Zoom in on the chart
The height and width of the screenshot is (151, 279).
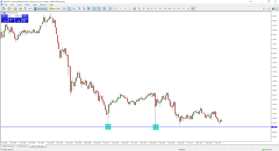79,9
